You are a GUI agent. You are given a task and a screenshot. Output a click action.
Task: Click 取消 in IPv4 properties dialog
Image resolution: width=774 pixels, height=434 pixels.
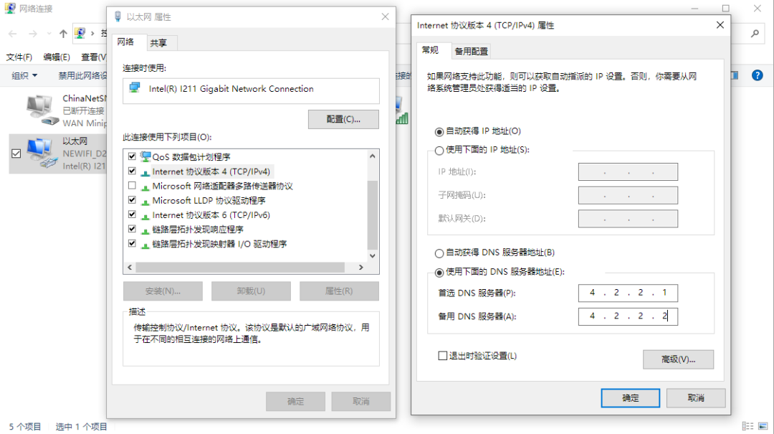(x=696, y=398)
